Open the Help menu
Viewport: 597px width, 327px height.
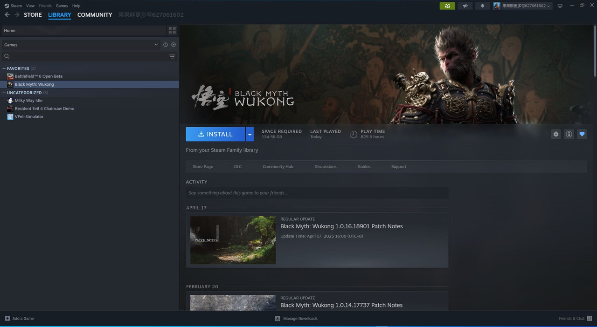point(76,6)
